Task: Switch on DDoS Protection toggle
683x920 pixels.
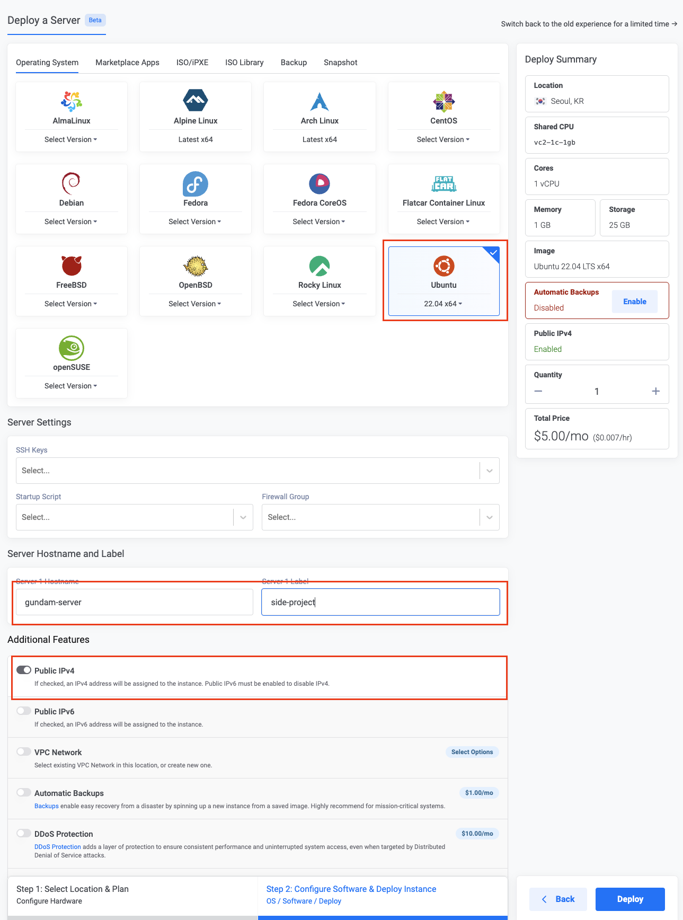Action: pos(24,833)
